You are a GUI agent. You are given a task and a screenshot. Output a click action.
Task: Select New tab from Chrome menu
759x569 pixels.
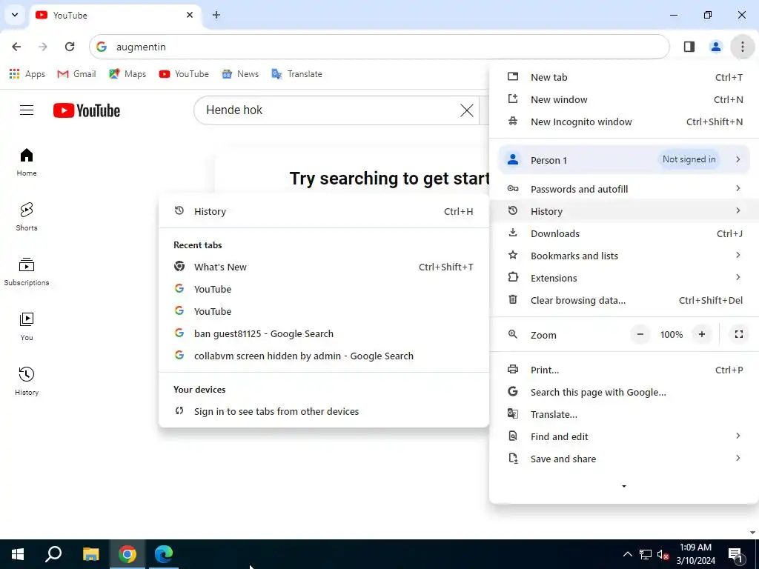pos(624,77)
